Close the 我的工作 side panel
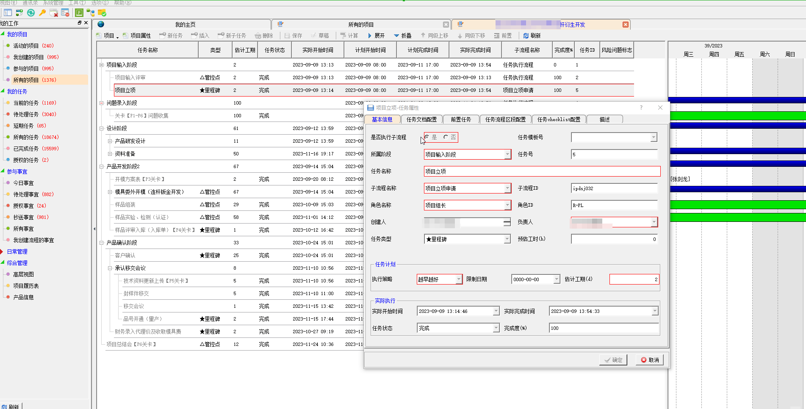 click(x=86, y=23)
